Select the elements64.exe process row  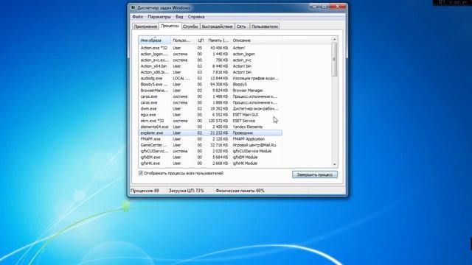[x=210, y=127]
